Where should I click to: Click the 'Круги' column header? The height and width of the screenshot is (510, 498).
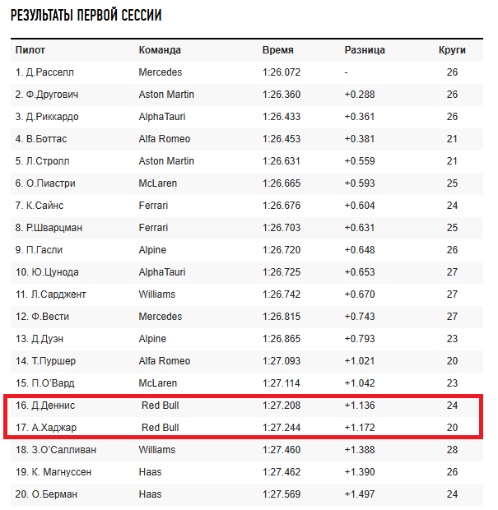[452, 50]
